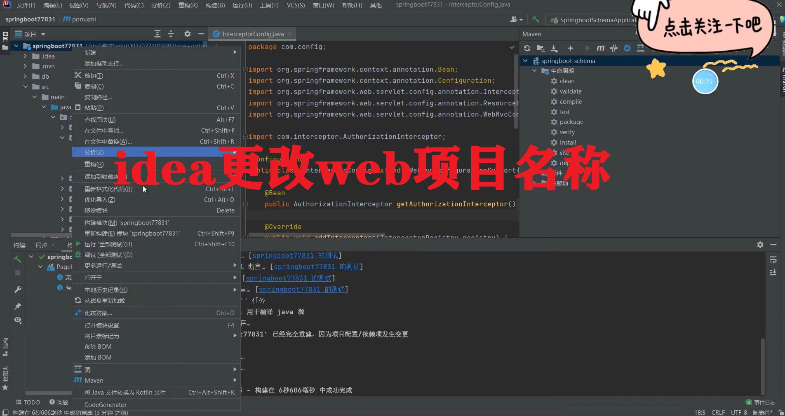The height and width of the screenshot is (416, 785).
Task: Click CodeGenerator context menu entry
Action: click(156, 404)
